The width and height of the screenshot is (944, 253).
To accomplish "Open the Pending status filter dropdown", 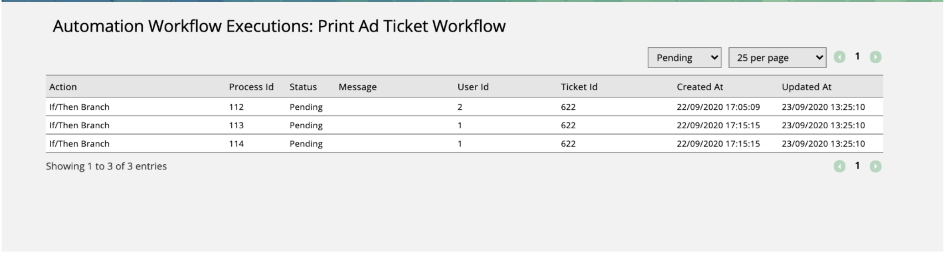I will point(685,58).
